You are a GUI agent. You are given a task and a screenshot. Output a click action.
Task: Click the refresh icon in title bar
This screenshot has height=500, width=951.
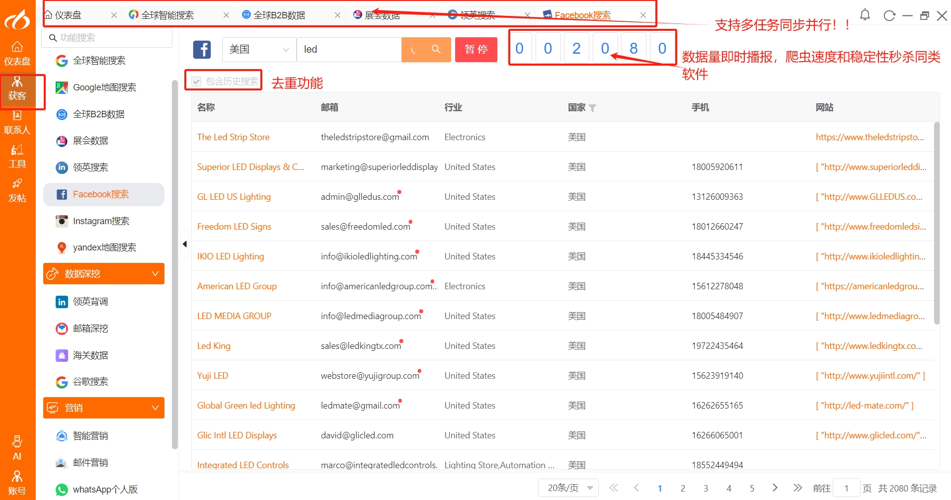(889, 15)
